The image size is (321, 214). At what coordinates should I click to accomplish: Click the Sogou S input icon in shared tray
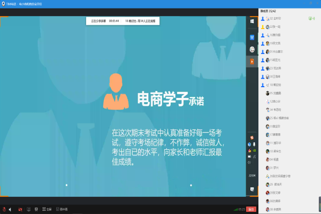click(252, 137)
